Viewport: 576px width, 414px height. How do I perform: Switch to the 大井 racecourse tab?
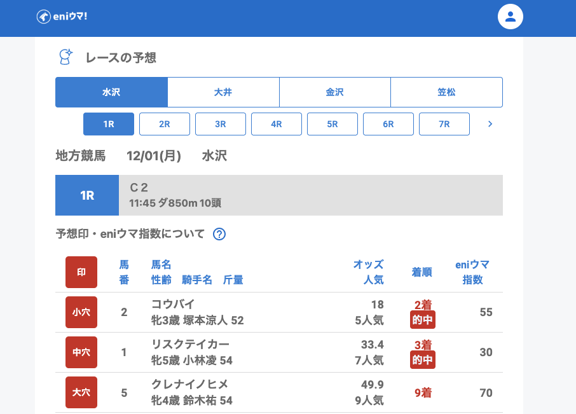pos(223,92)
